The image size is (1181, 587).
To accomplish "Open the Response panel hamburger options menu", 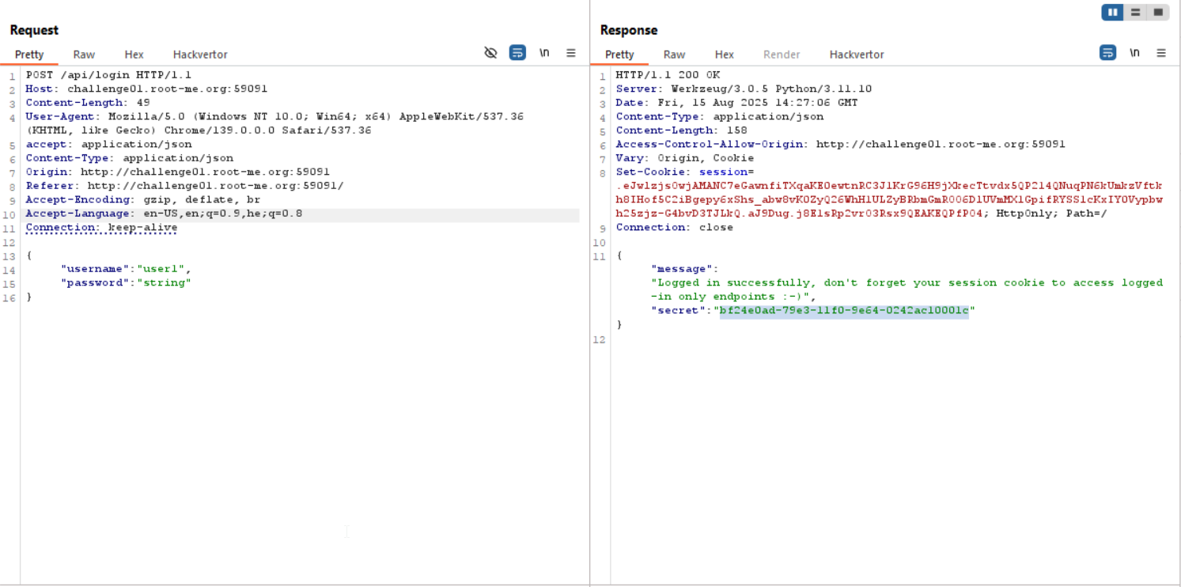I will (x=1161, y=53).
